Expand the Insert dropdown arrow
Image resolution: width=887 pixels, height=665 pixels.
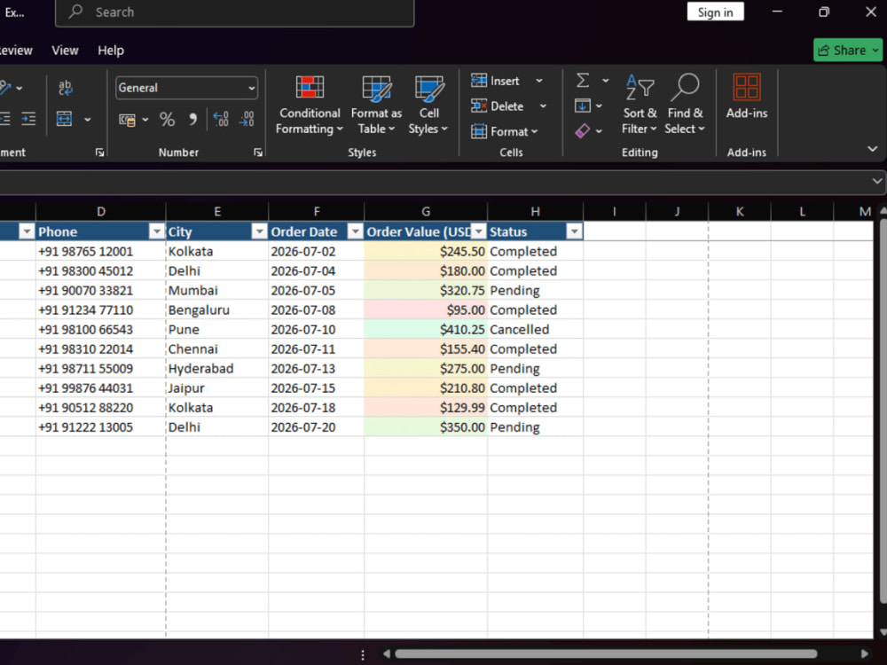point(539,81)
